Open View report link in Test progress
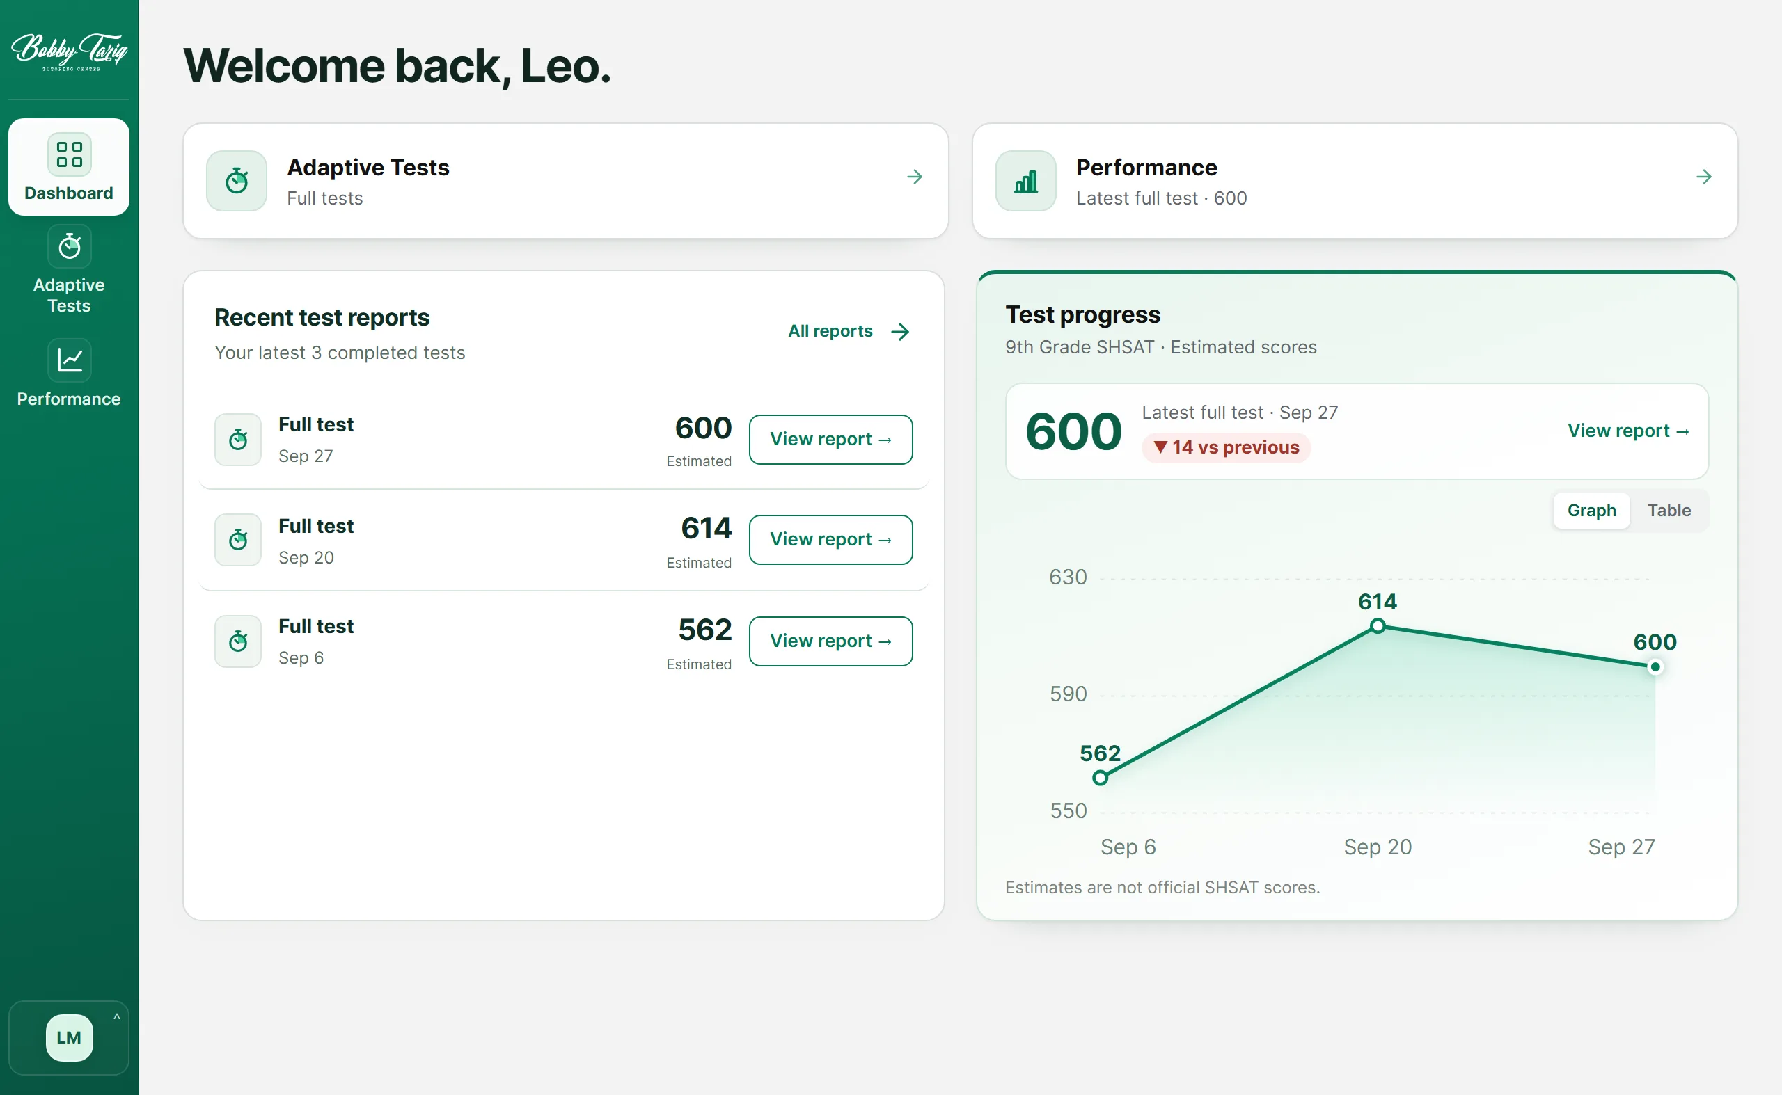This screenshot has width=1782, height=1095. click(1628, 431)
